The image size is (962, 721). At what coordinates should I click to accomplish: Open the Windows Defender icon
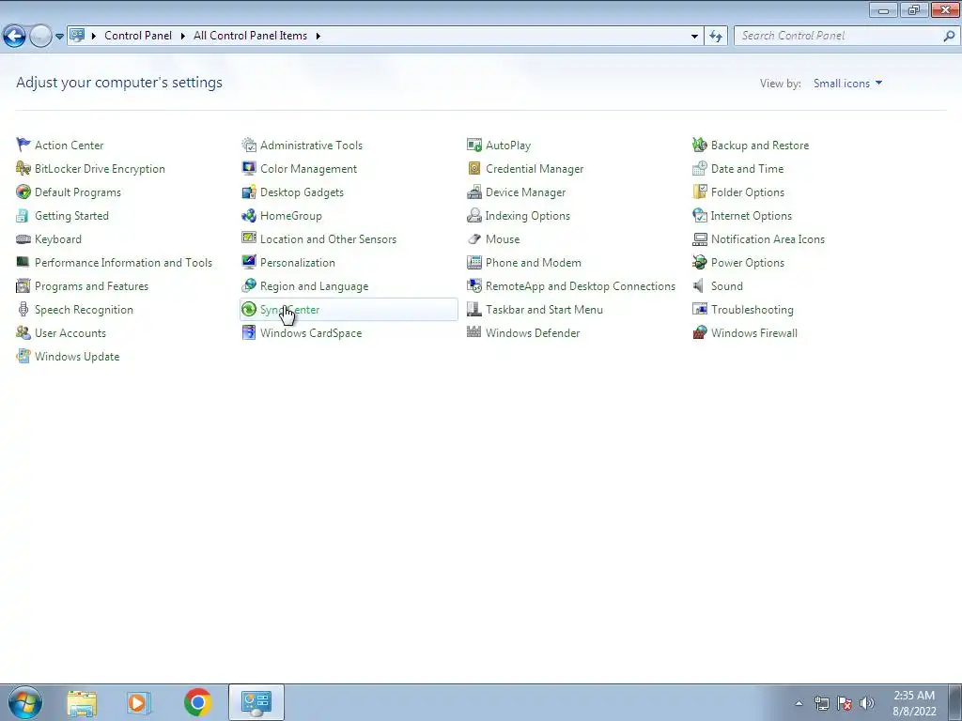click(x=474, y=333)
